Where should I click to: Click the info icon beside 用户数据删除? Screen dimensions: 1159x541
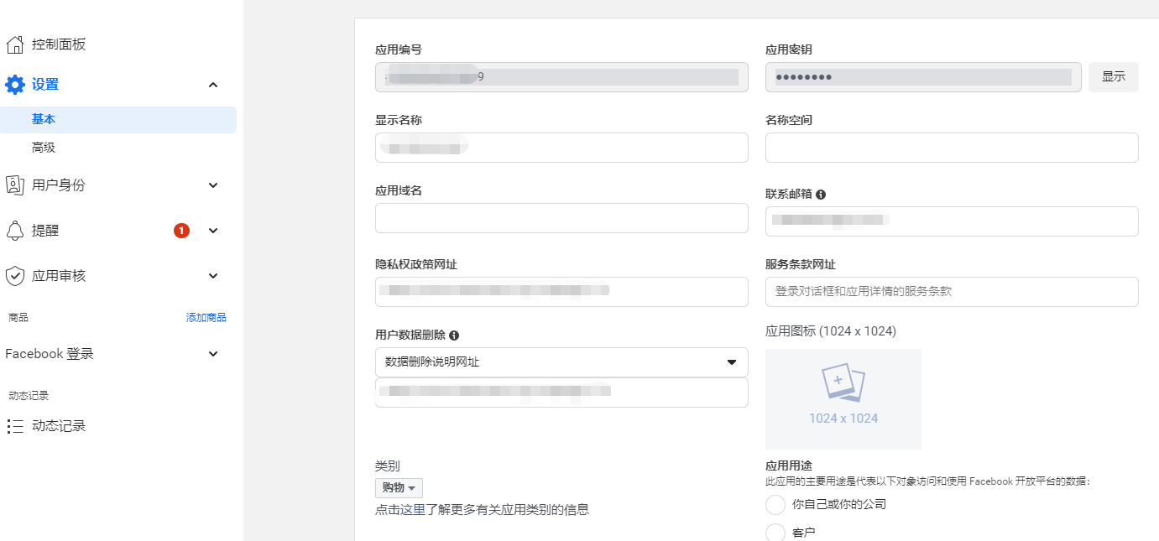(454, 334)
